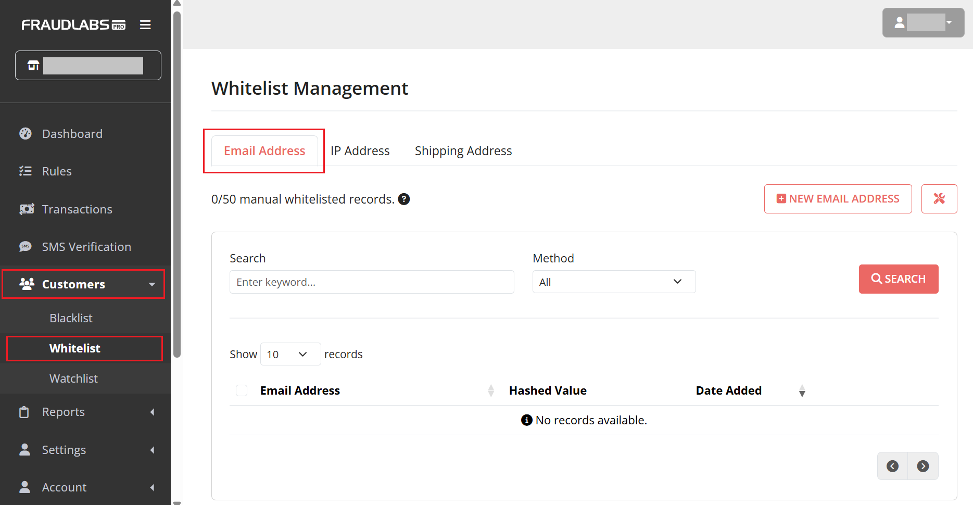
Task: Open the Show records count dropdown
Action: (290, 354)
